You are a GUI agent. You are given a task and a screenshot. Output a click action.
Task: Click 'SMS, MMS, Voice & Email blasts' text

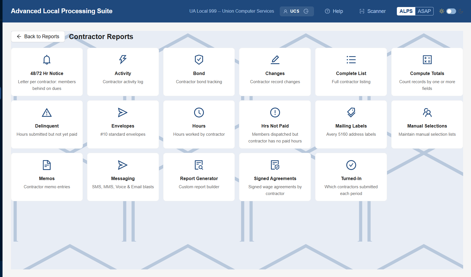[x=123, y=187]
